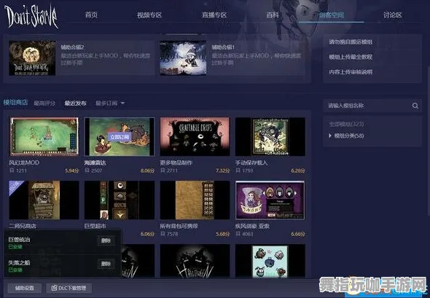
Task: Expand the 模组分类(58) tree arrow
Action: point(330,136)
